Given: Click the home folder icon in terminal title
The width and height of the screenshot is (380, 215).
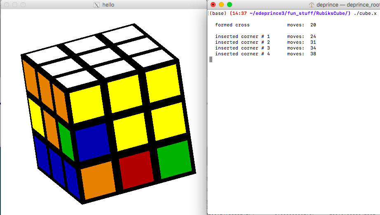Looking at the screenshot, I should 312,5.
